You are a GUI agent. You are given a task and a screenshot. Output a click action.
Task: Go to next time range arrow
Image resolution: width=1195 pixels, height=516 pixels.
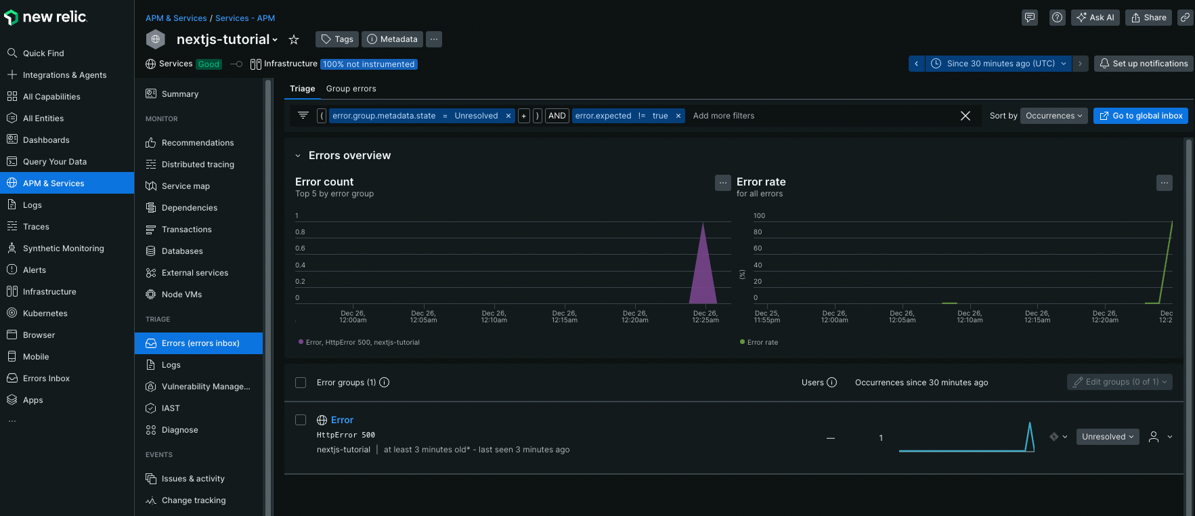(1081, 64)
